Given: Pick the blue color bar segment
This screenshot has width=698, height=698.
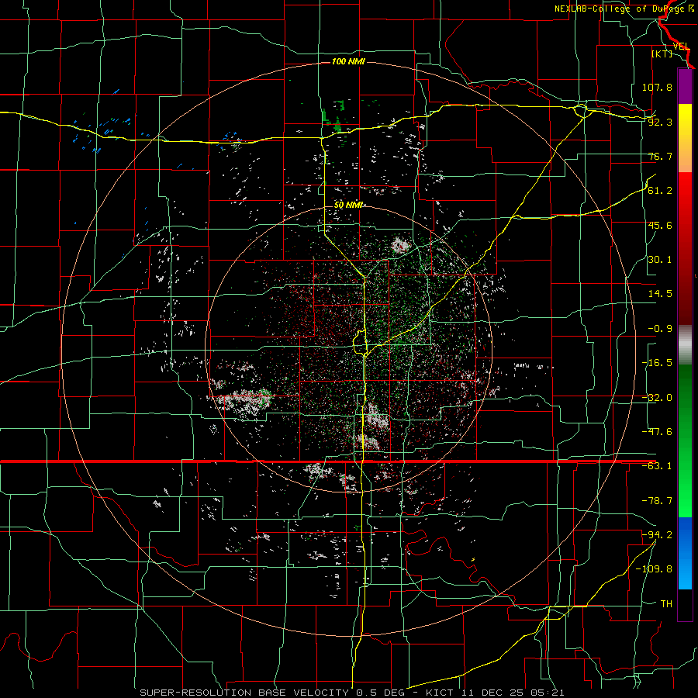Looking at the screenshot, I should [685, 553].
